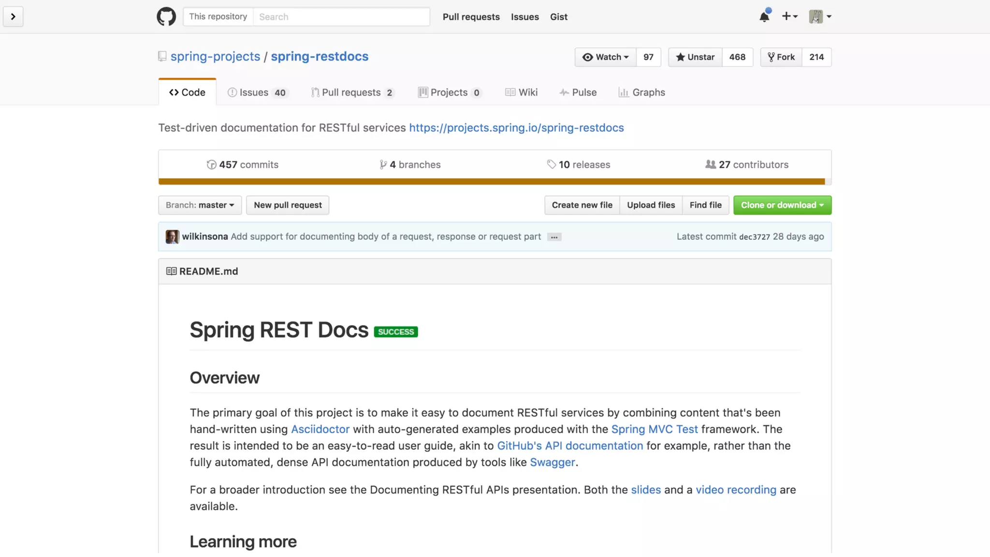Expand the sidebar arrow button
Screen dimensions: 990x557
click(13, 16)
